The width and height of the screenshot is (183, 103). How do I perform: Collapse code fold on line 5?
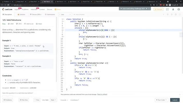point(64,28)
